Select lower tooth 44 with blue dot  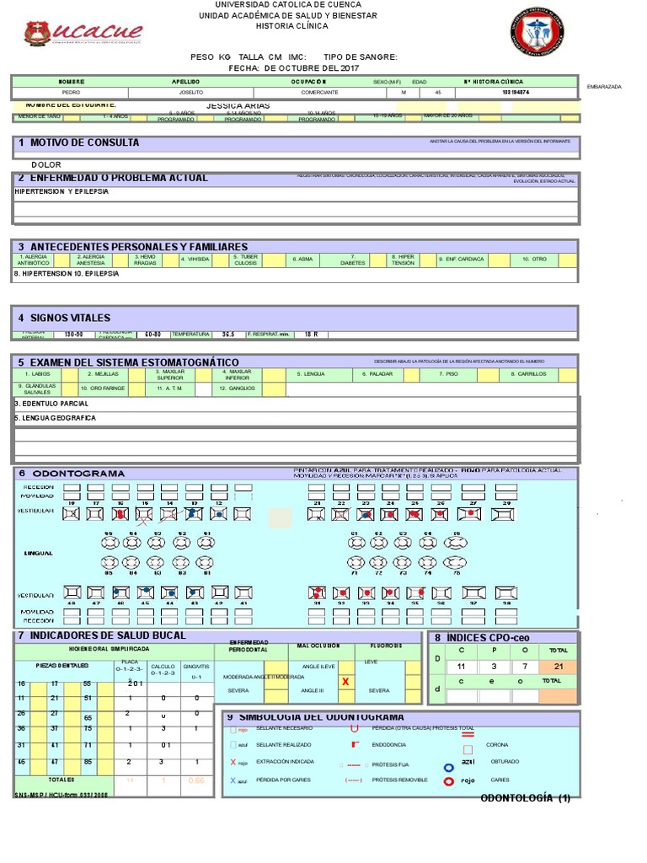(x=170, y=592)
